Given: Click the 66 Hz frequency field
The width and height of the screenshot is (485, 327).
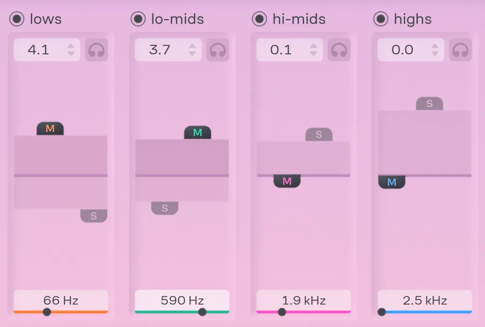Looking at the screenshot, I should tap(60, 300).
